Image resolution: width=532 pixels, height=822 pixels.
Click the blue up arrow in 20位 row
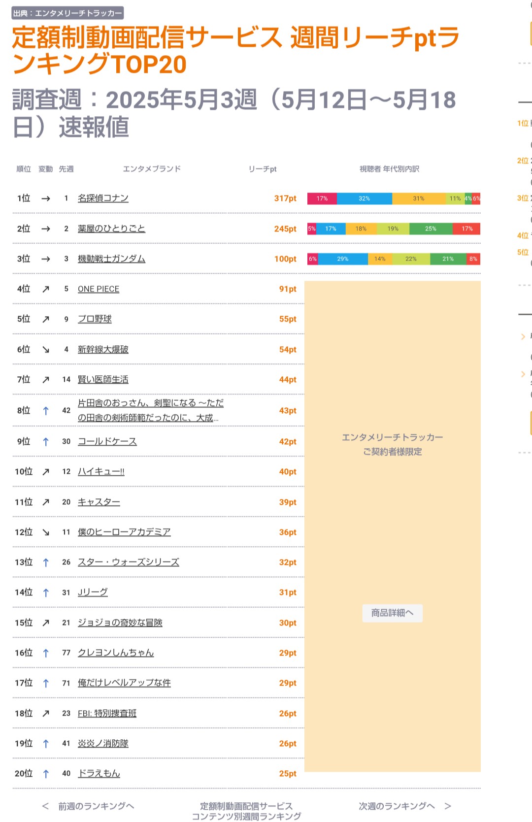(46, 774)
